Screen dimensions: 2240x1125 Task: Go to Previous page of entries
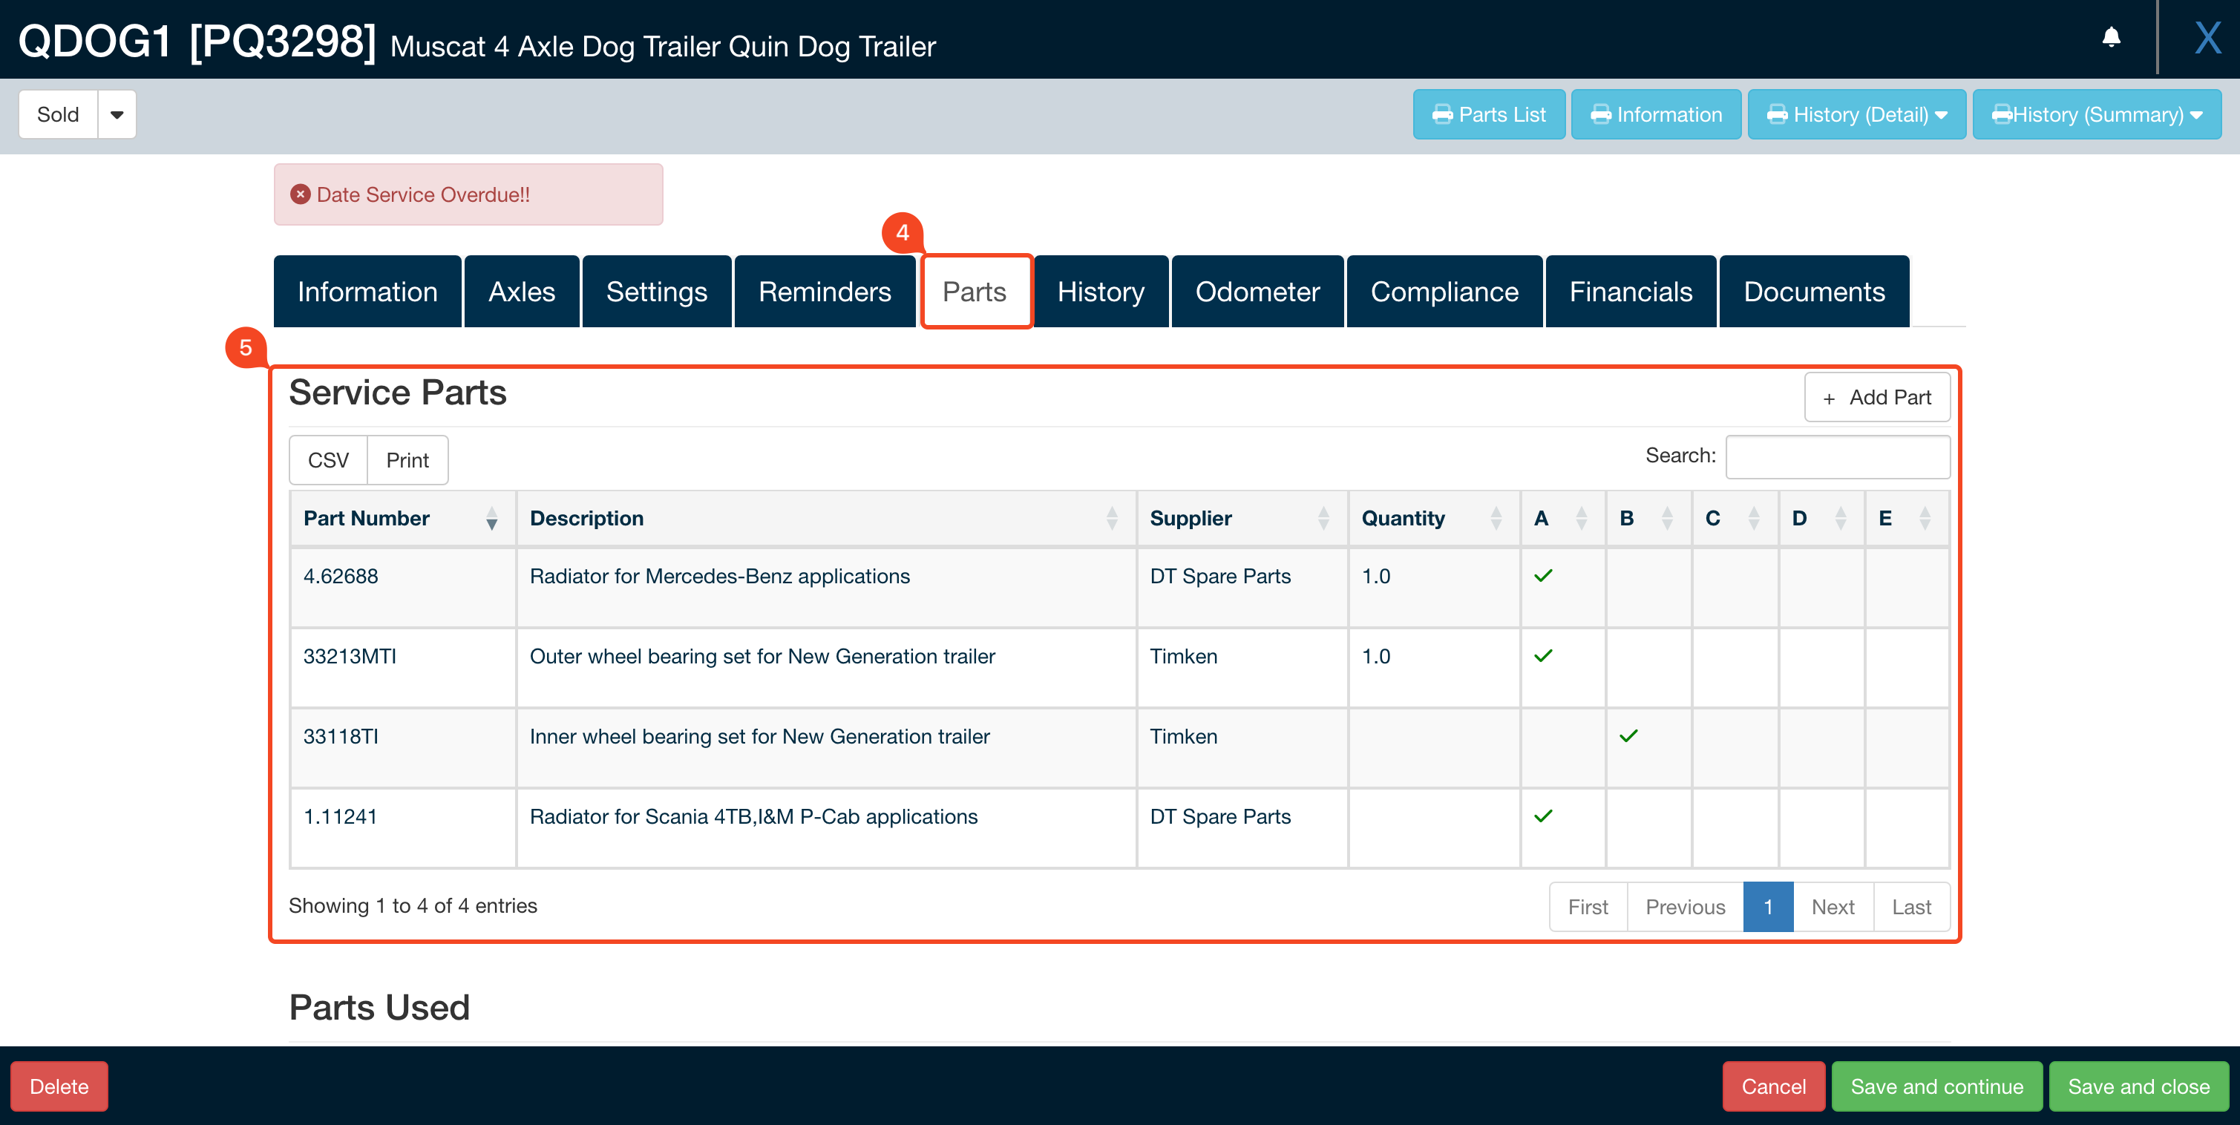1684,906
